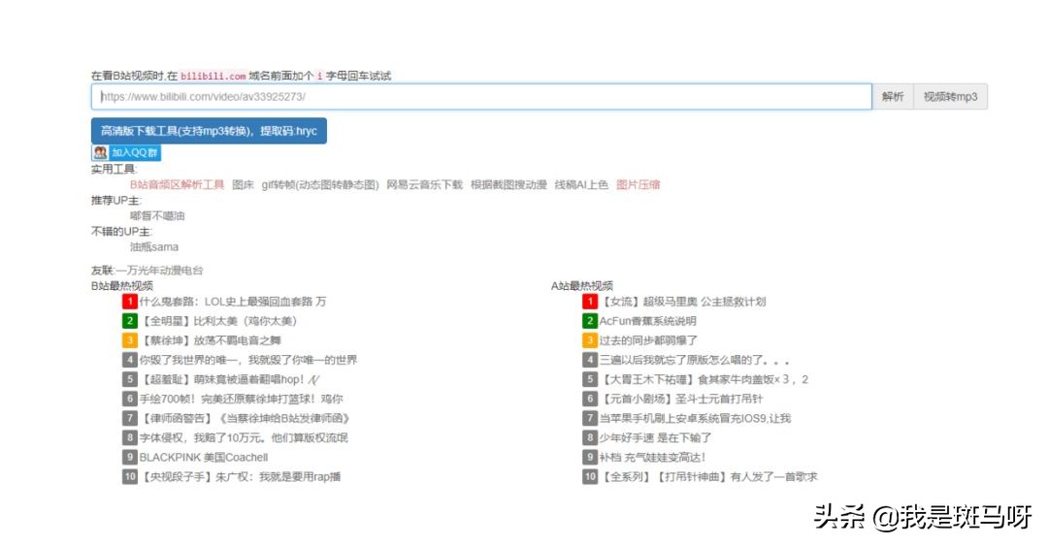Open A站 video AcFun香蕉系统说明
Image resolution: width=1048 pixels, height=546 pixels.
click(x=647, y=321)
